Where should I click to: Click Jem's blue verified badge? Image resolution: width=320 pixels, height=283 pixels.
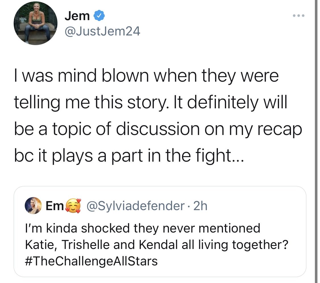[x=99, y=16]
